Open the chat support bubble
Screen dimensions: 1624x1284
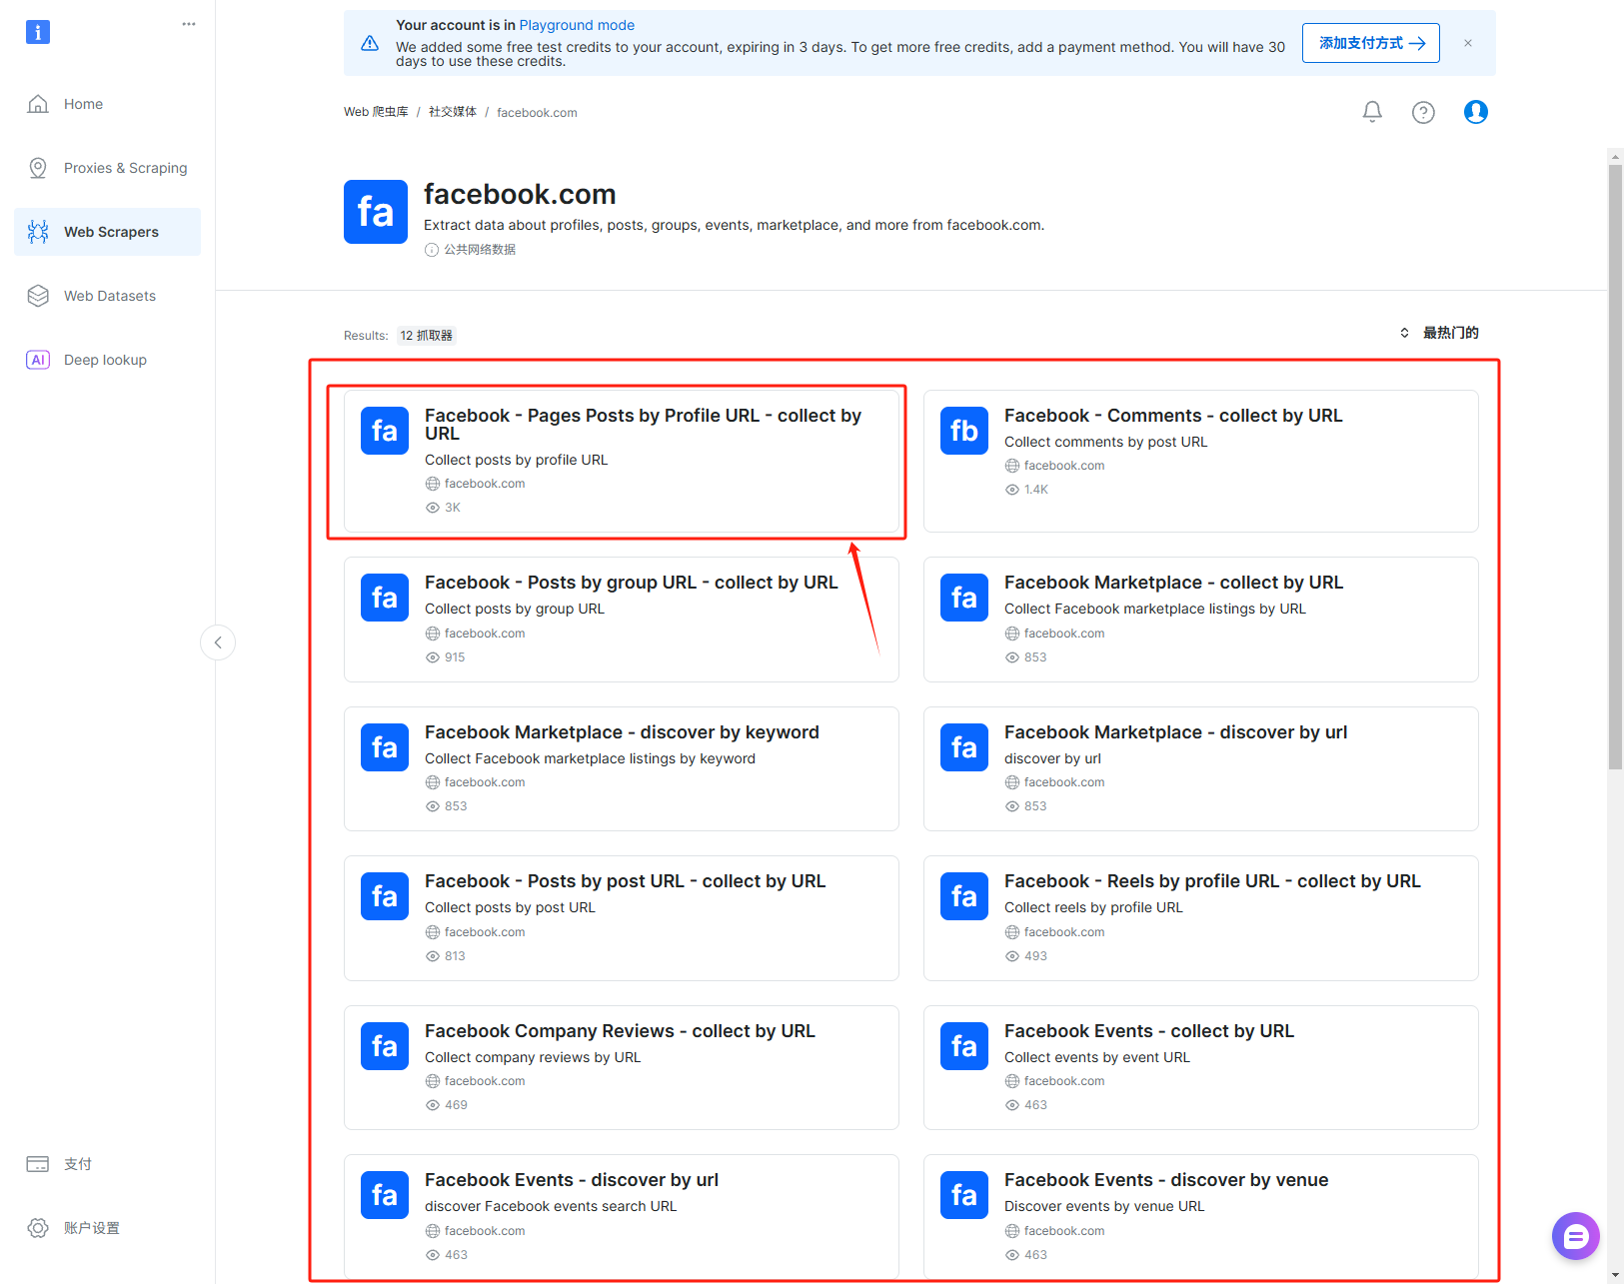point(1576,1237)
